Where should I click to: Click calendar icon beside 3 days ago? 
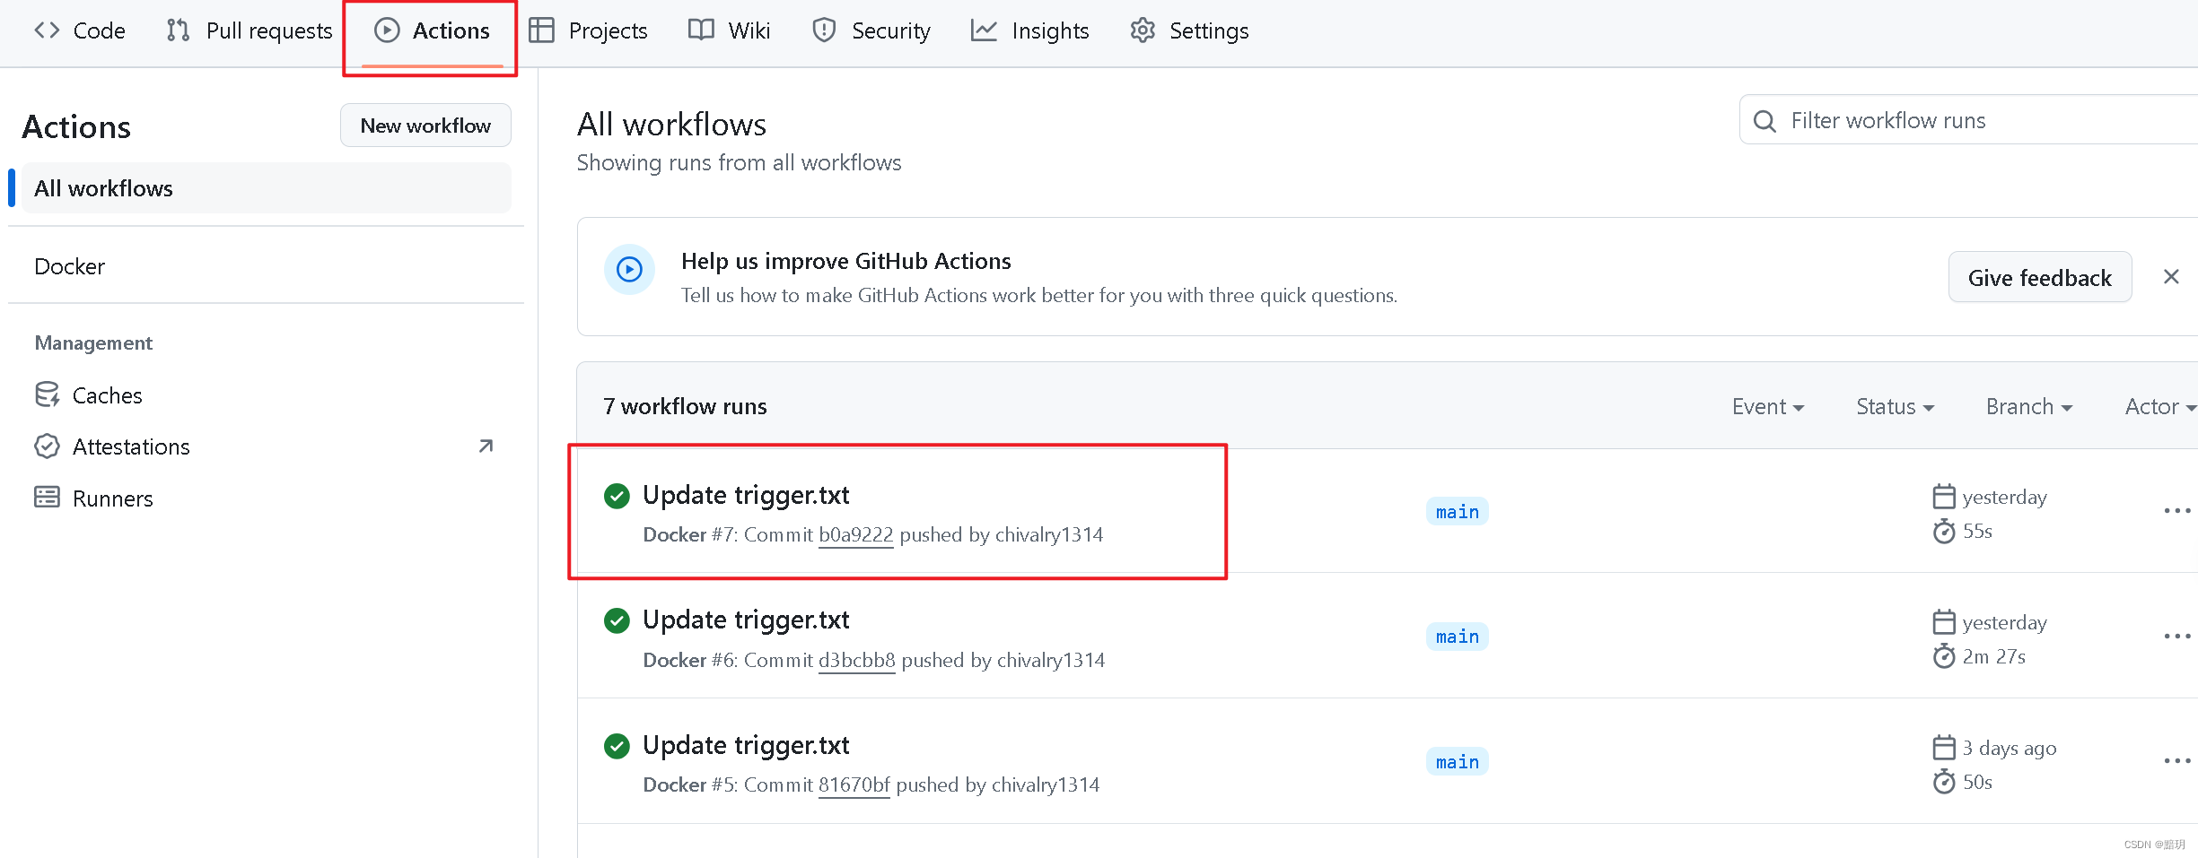(1943, 747)
